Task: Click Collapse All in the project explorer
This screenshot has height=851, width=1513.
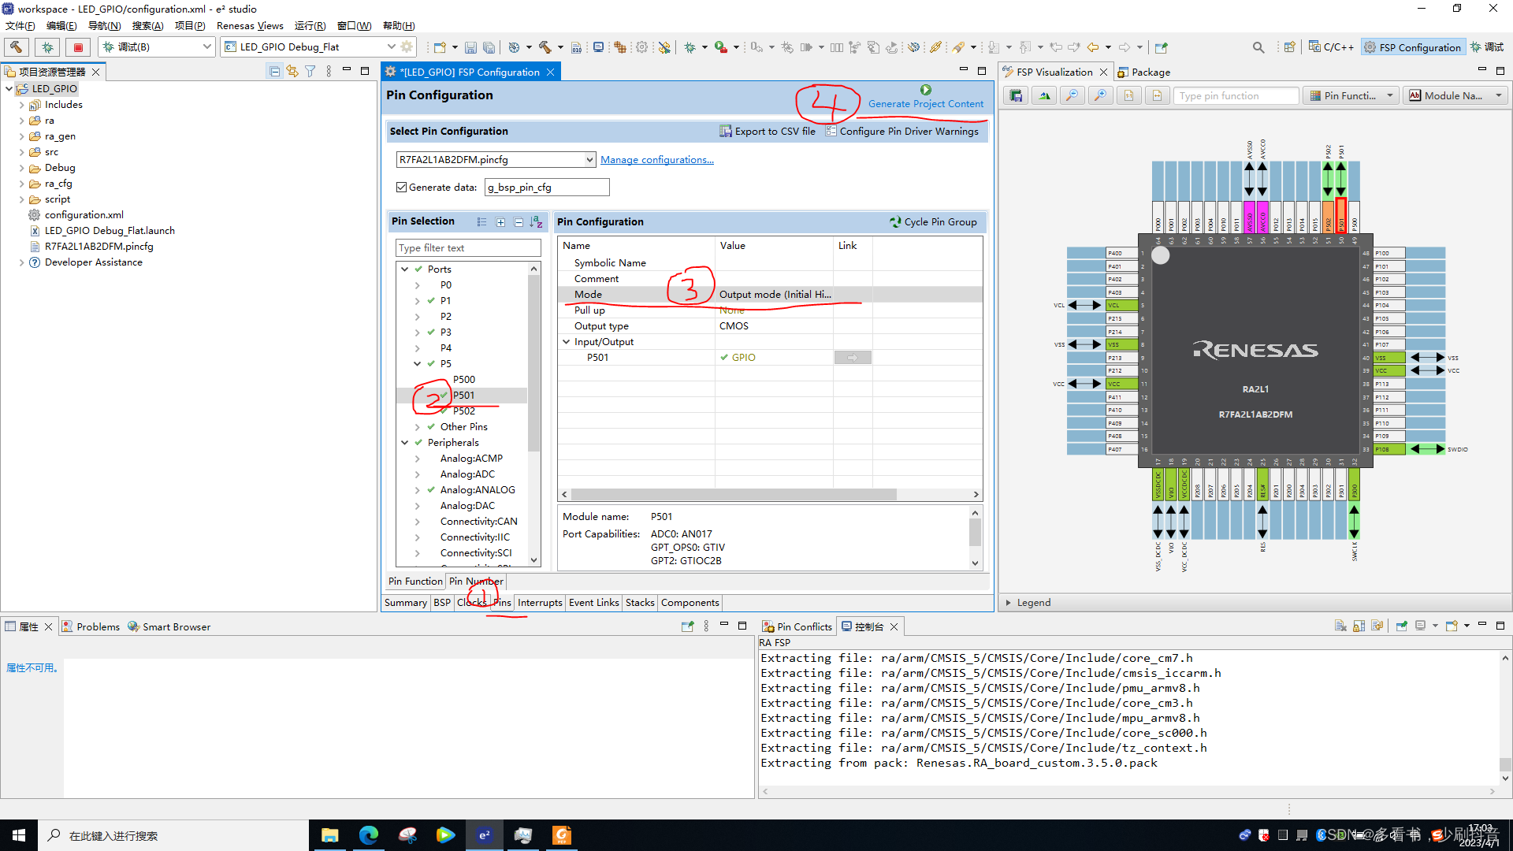Action: click(x=275, y=72)
